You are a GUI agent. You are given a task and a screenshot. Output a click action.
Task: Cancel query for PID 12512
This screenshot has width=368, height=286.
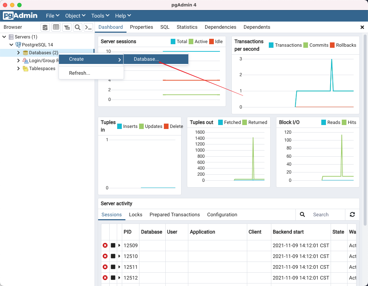[x=113, y=278]
